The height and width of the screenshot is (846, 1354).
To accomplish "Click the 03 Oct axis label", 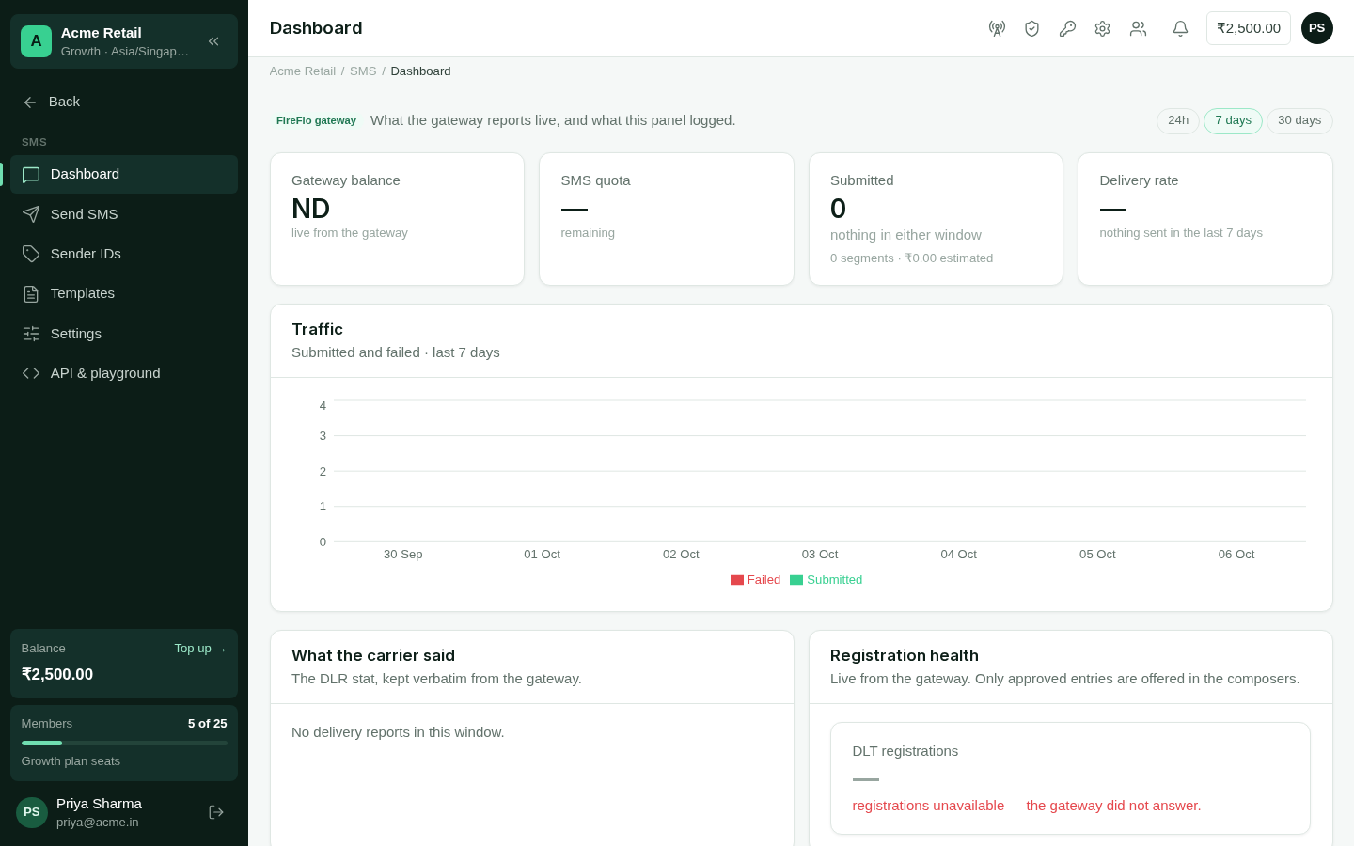I will click(820, 555).
